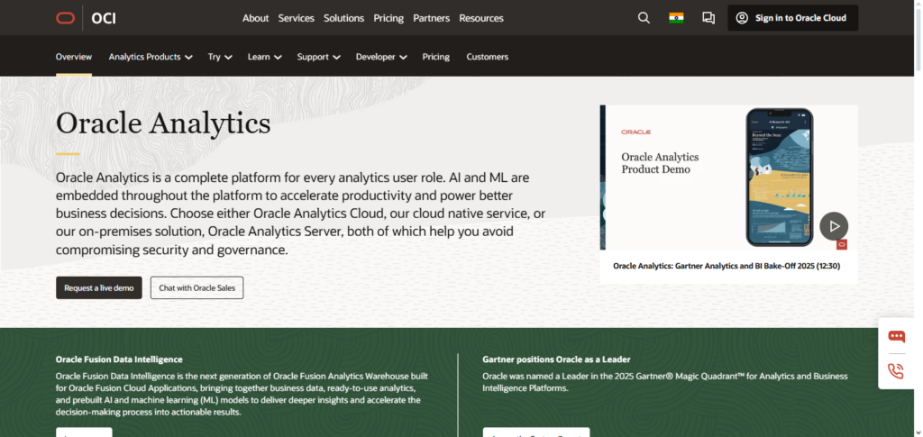The image size is (923, 437).
Task: Expand Analytics Products dropdown
Action: click(x=151, y=57)
